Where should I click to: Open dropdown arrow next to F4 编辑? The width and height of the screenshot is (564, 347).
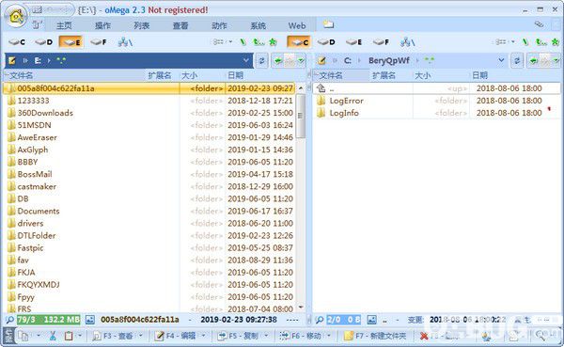pos(204,336)
